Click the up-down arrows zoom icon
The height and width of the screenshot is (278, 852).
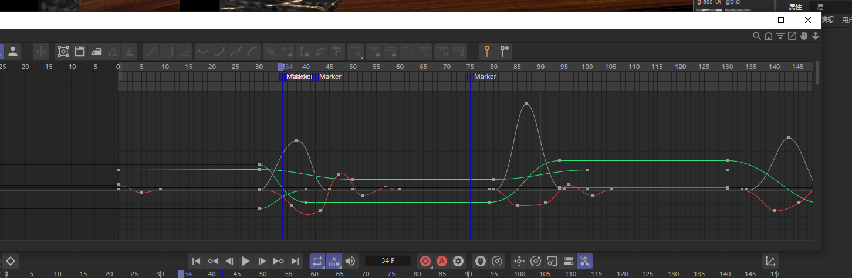(815, 36)
